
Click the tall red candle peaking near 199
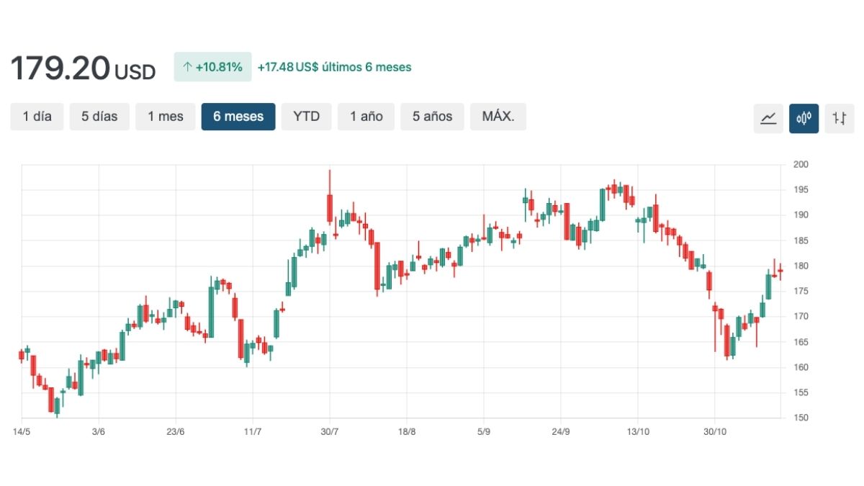tap(329, 207)
